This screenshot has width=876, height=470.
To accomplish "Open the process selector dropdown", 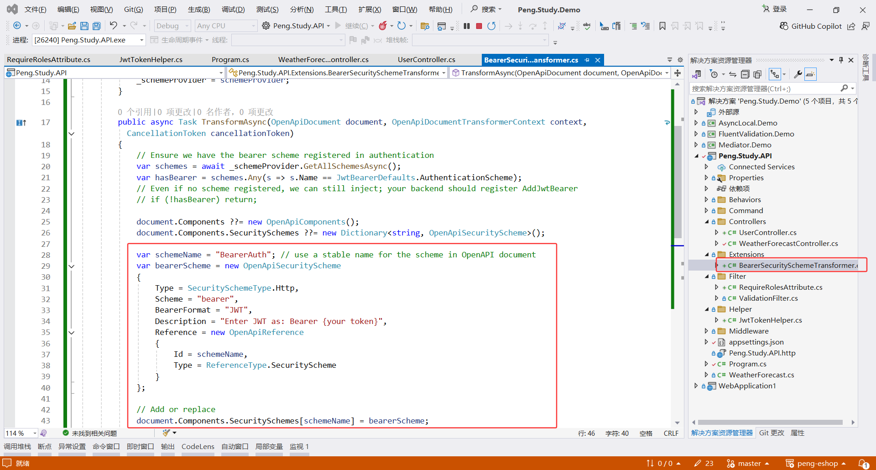I will (x=89, y=40).
